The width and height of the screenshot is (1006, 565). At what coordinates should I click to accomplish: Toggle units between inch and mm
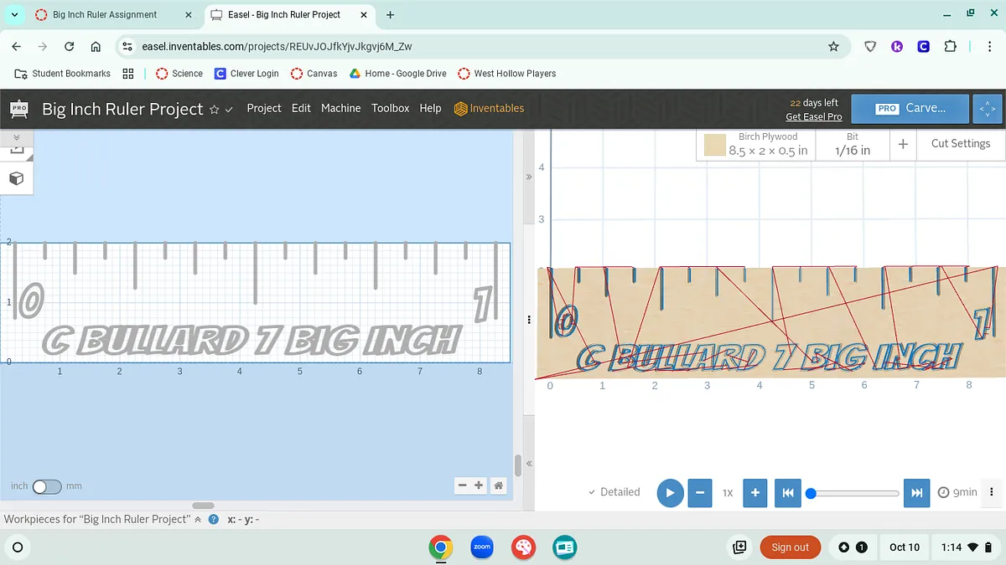47,486
